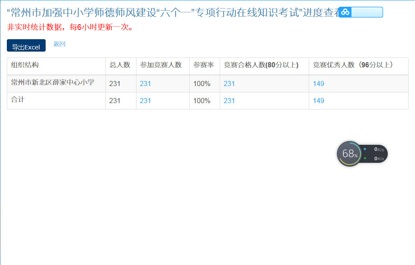
Task: Select 100% 参赛率 in 薛家中心小学 row
Action: pos(202,84)
